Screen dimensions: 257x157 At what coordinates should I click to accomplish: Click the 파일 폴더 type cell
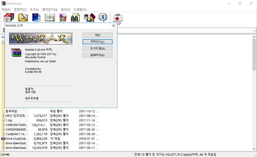56,111
